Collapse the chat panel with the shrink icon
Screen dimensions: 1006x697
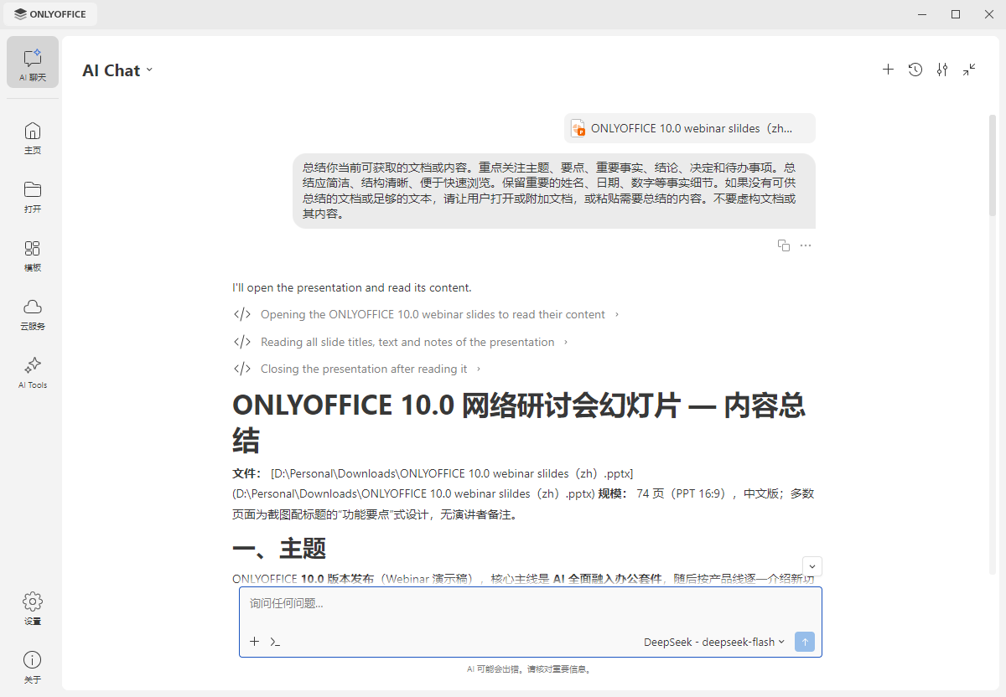coord(969,70)
